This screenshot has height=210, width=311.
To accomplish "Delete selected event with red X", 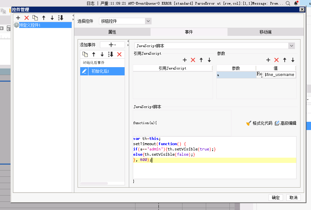I will (119, 54).
